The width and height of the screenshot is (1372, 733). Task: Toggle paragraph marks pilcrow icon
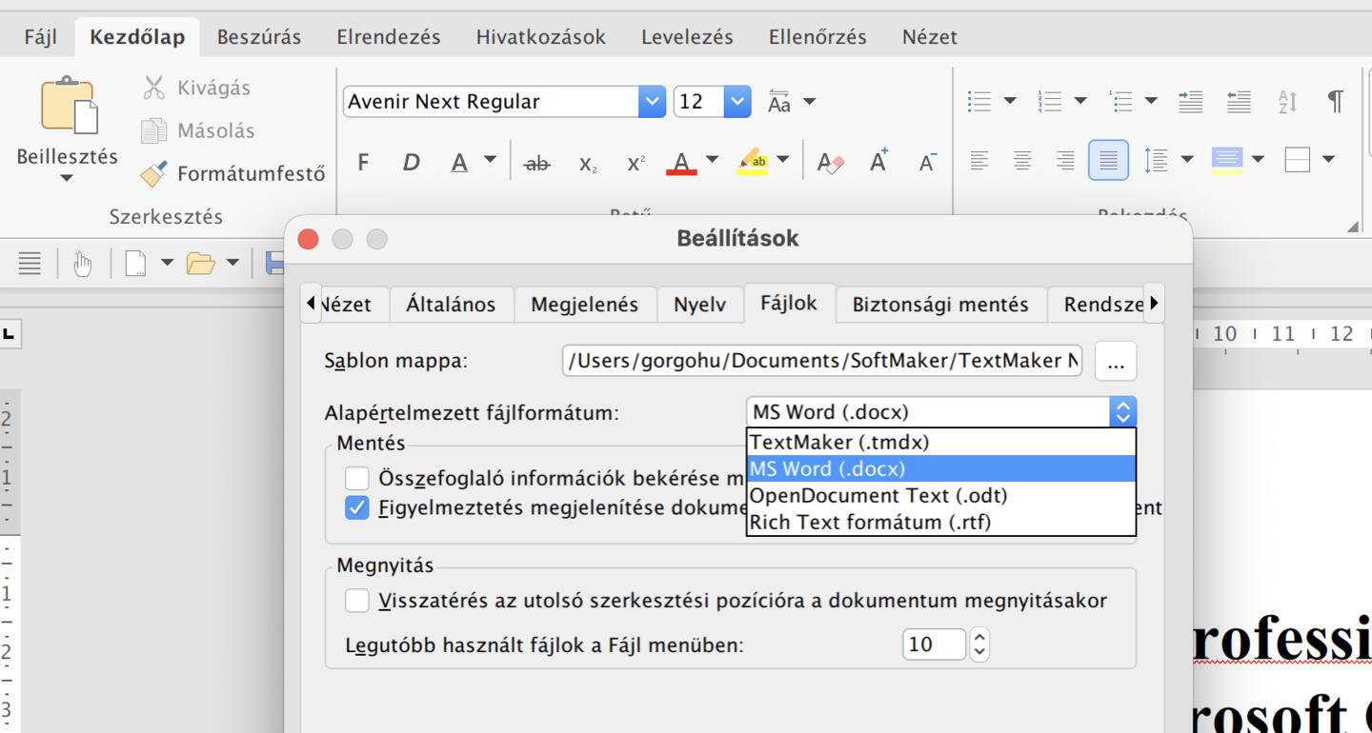(x=1336, y=101)
